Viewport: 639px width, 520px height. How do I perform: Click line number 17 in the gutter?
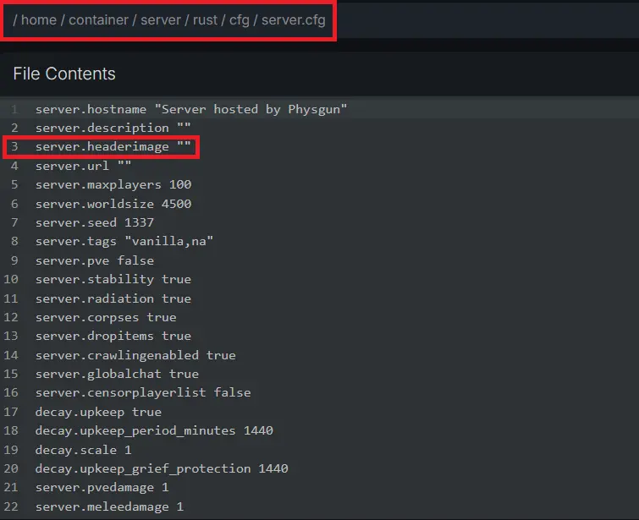pyautogui.click(x=14, y=412)
